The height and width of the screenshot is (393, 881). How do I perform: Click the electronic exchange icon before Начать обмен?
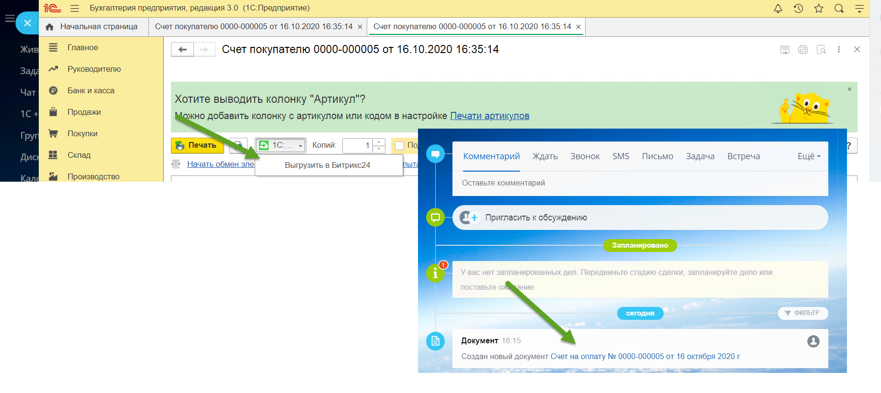coord(176,164)
